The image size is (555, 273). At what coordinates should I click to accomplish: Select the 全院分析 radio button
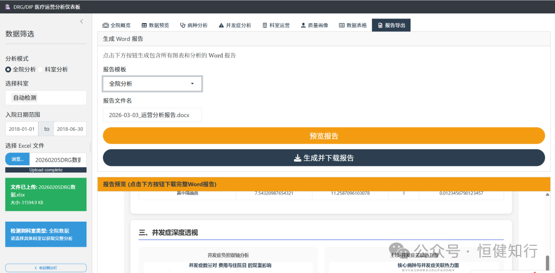(x=8, y=69)
